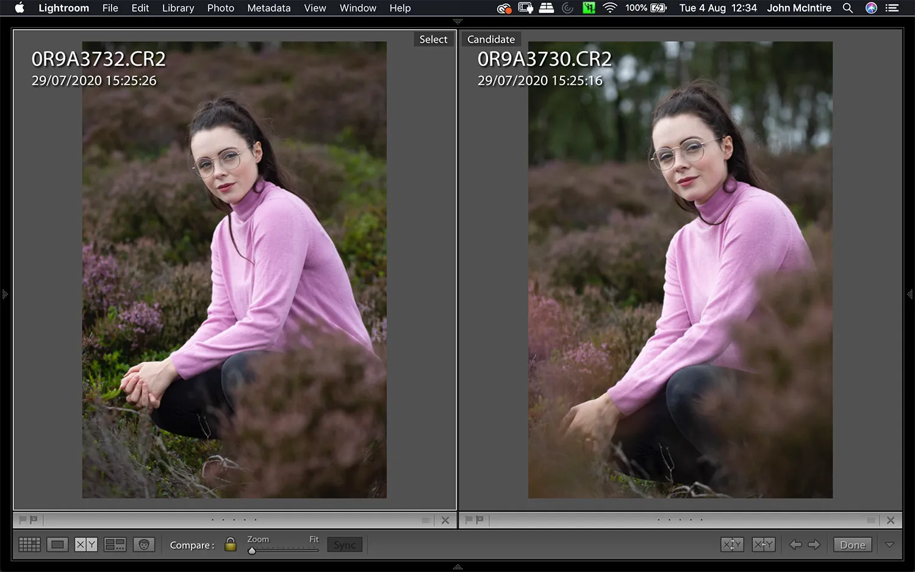Activate the Compare view XY icon
This screenshot has height=572, width=915.
click(x=86, y=544)
